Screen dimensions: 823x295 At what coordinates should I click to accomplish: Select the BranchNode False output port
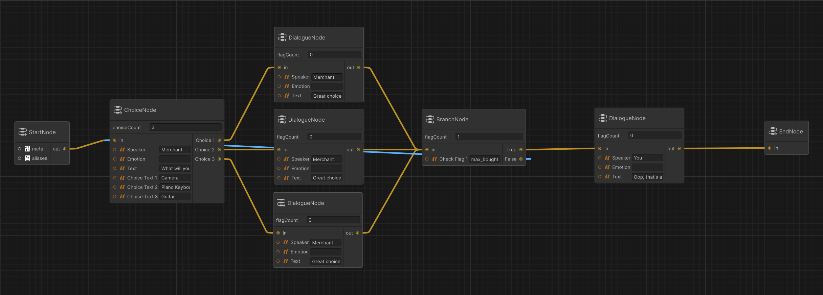521,159
